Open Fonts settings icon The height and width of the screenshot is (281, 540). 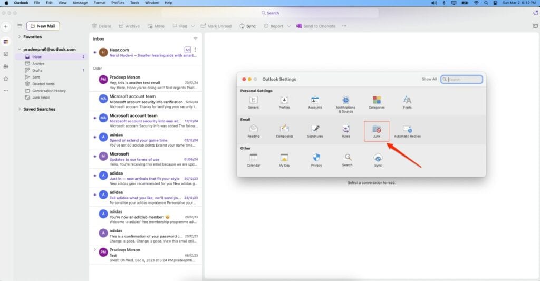pyautogui.click(x=407, y=102)
